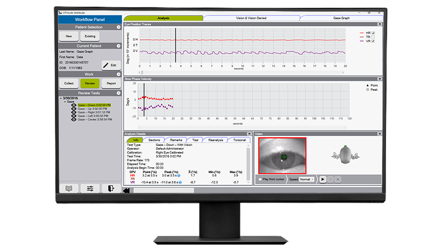Click eye icon beside Gaze – Center test
Viewport: 443px width, 249px height.
[74, 120]
